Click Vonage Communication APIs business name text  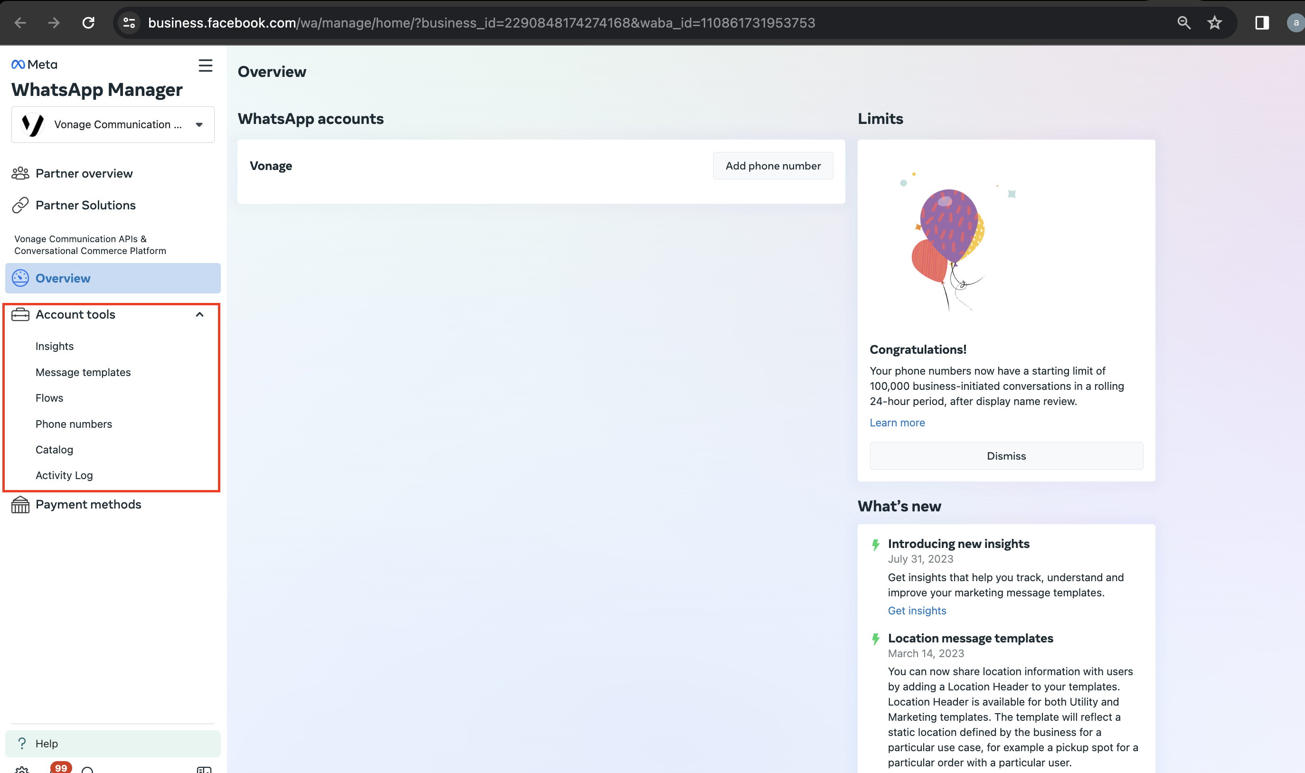coord(90,245)
